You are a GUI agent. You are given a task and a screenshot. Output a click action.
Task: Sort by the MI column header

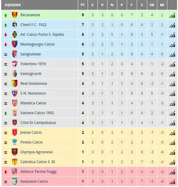tap(162, 5)
